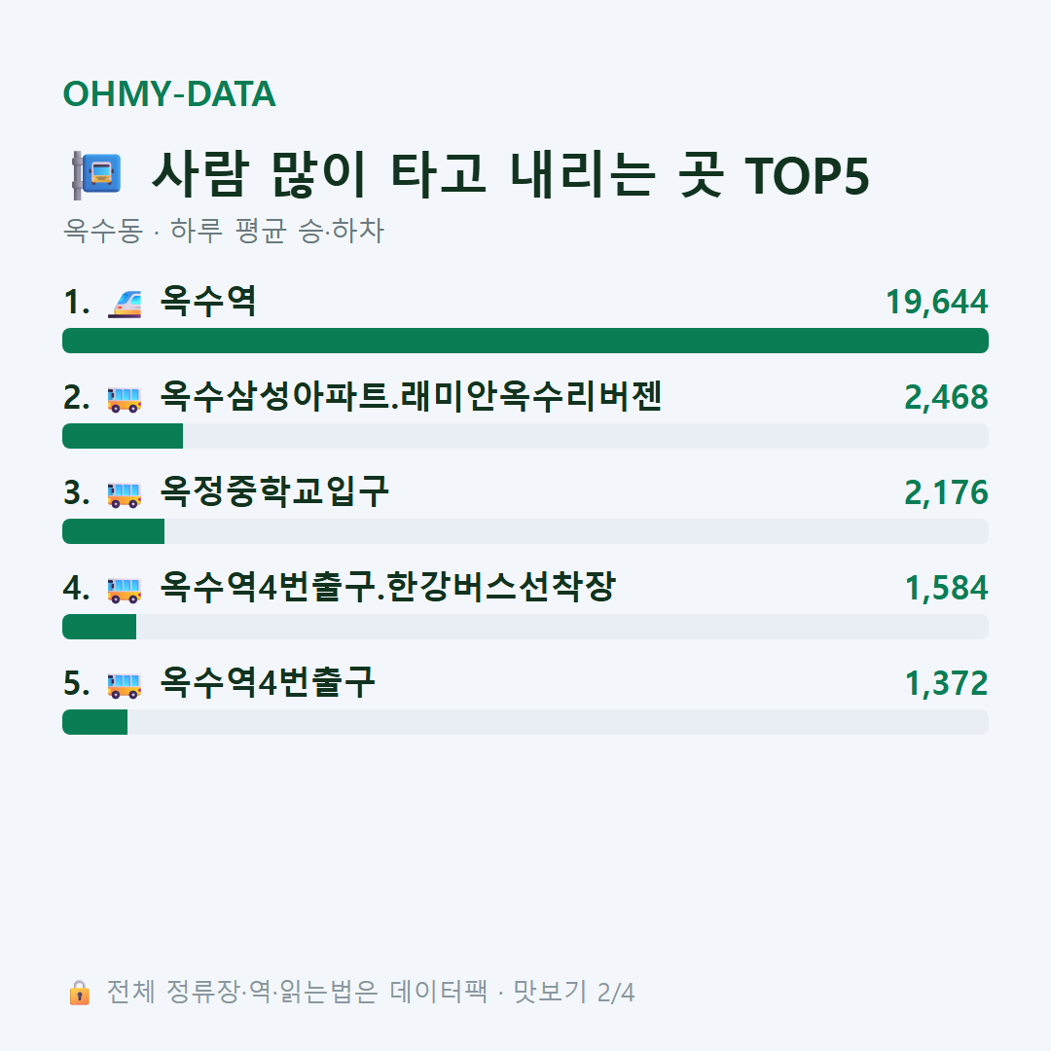Click the 2,468 ridership value
This screenshot has height=1051, width=1051.
[946, 397]
